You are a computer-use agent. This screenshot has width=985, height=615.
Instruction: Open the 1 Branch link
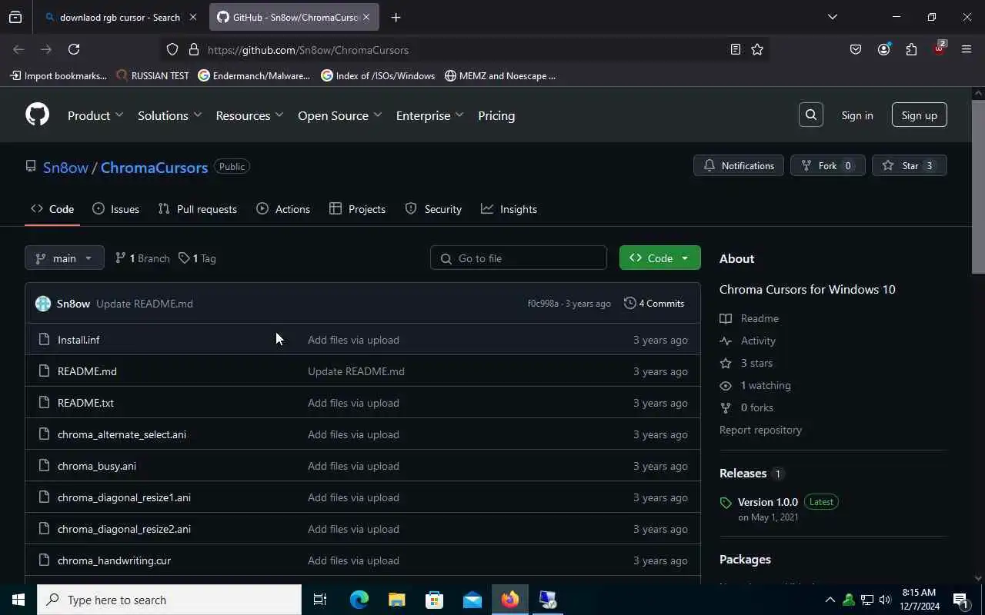[142, 258]
